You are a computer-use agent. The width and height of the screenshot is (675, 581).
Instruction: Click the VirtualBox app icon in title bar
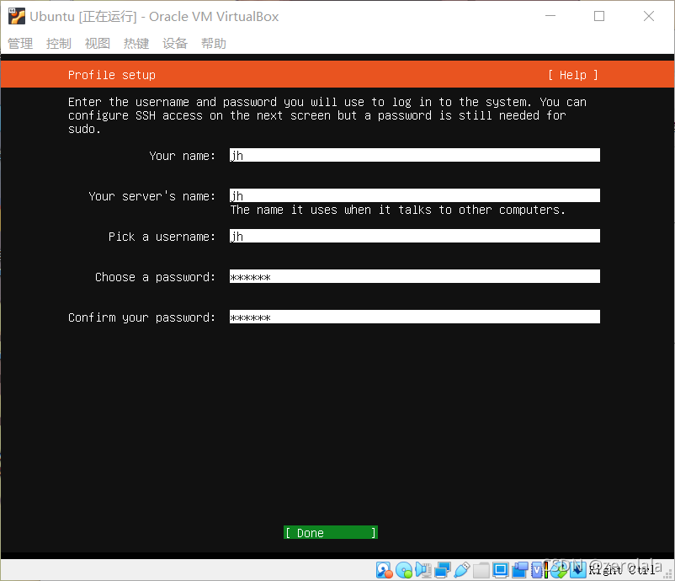[x=16, y=16]
